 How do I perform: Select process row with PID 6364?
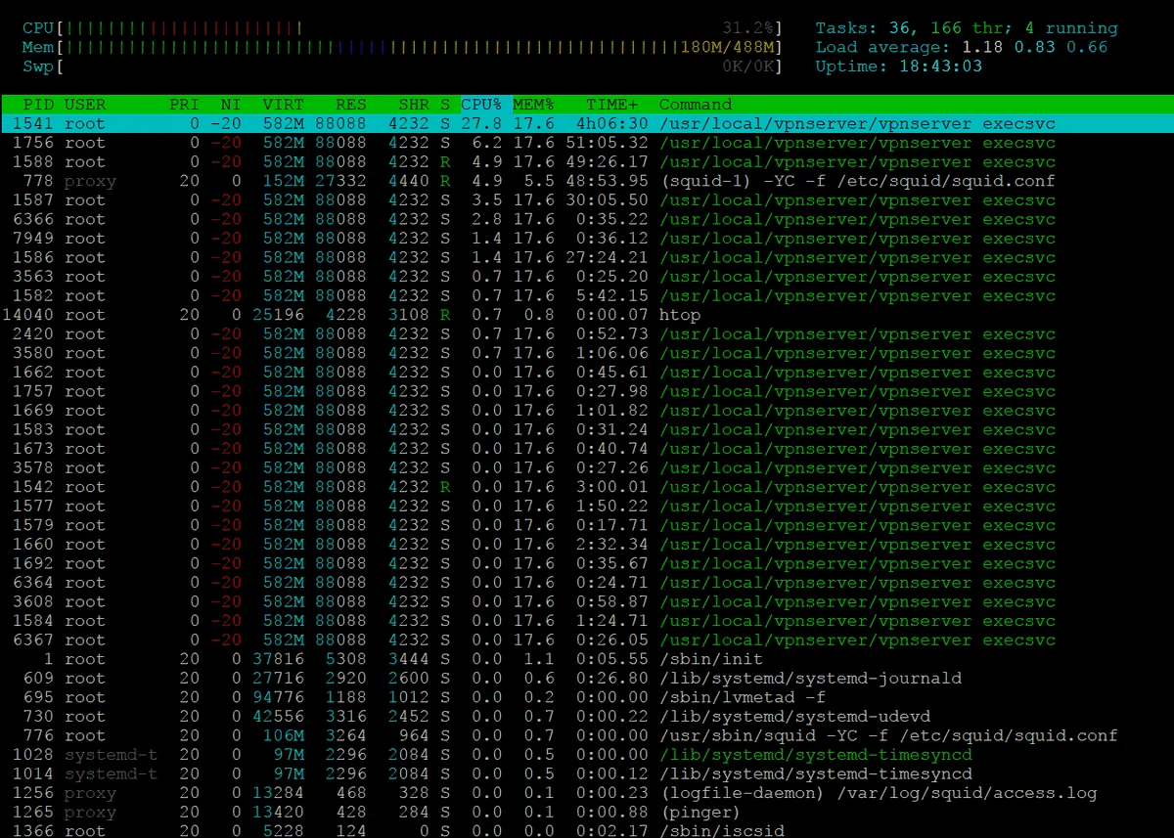click(x=587, y=583)
